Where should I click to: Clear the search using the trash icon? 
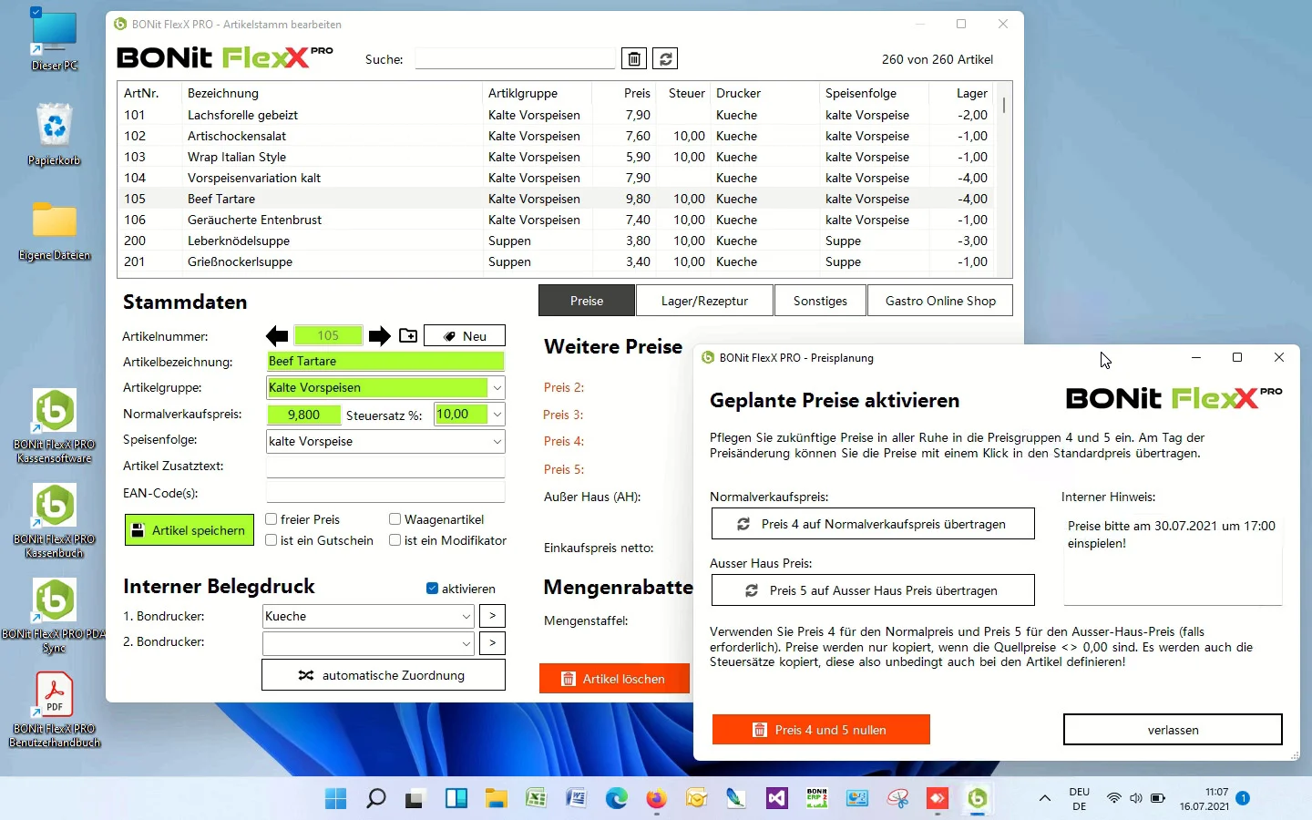click(634, 58)
